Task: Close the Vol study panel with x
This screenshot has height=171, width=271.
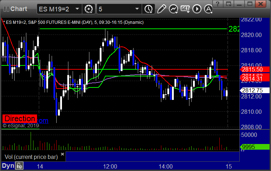Action: point(62,154)
